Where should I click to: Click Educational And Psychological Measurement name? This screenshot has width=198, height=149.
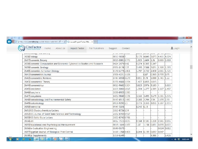coord(52,125)
